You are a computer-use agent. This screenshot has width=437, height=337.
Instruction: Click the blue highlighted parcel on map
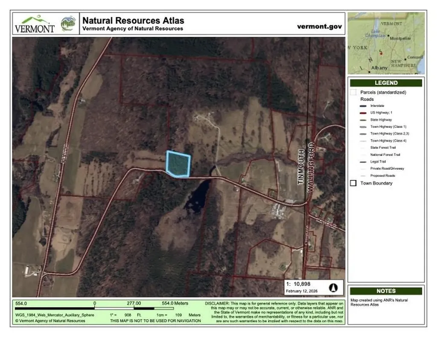point(178,164)
